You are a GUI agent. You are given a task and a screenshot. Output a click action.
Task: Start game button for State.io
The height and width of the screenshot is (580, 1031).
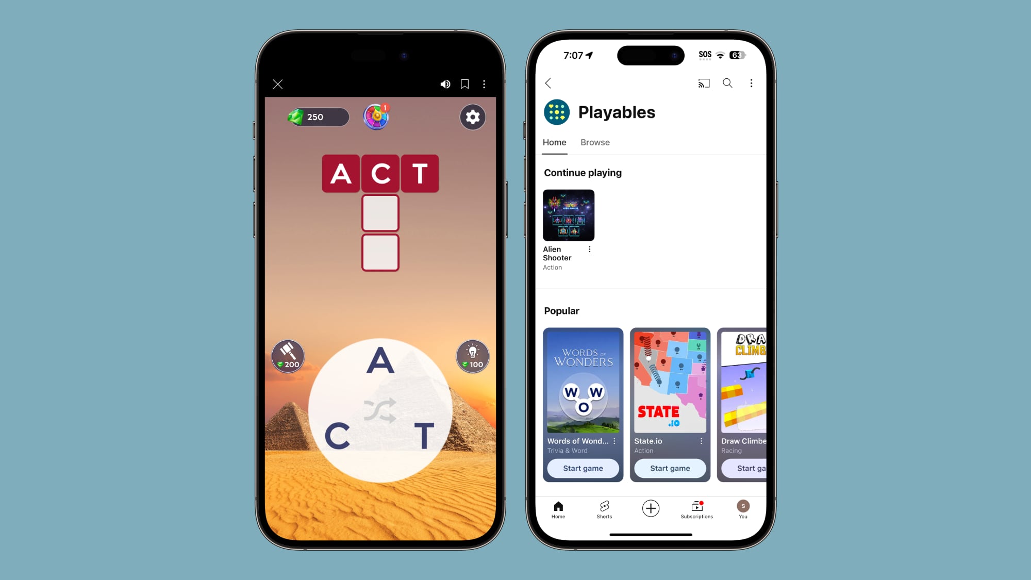pos(670,468)
